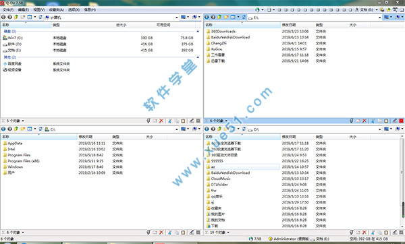Open the 19 个对象 dropdown arrow
Image resolution: width=405 pixels, height=244 pixels.
(228, 233)
